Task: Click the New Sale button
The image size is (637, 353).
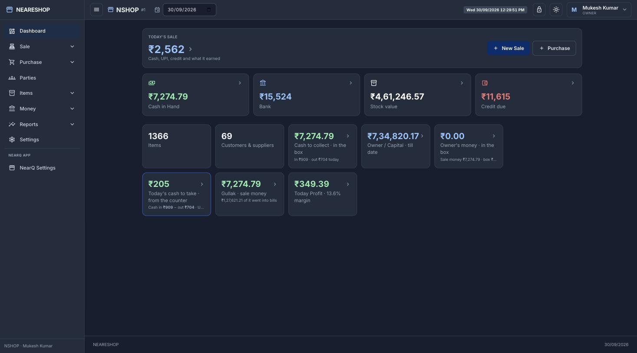Action: coord(508,48)
